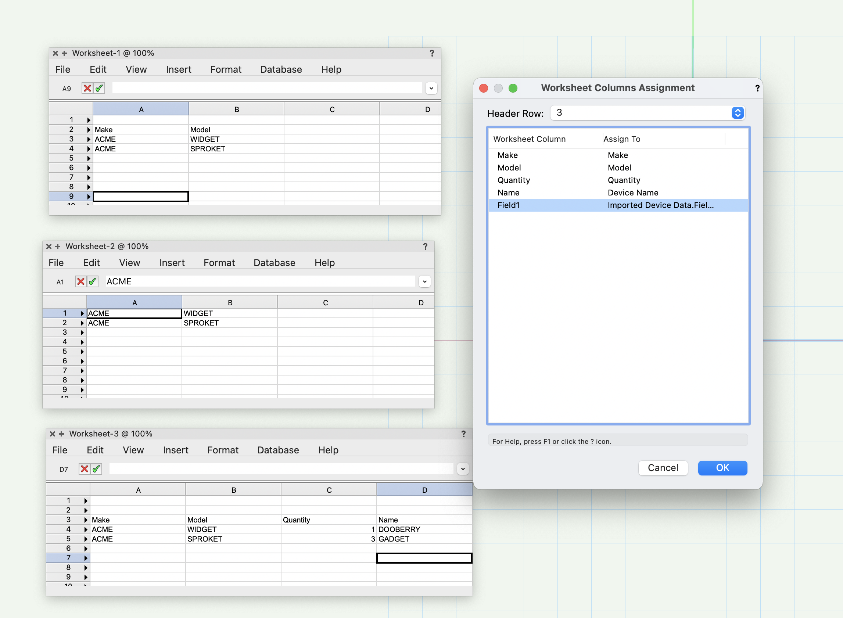
Task: Click the plus icon on Worksheet-1 title bar
Action: click(64, 53)
